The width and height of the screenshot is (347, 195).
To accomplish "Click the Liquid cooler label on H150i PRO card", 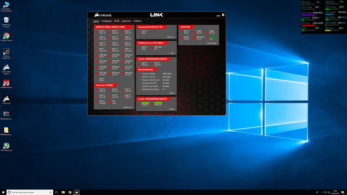I will (x=211, y=43).
